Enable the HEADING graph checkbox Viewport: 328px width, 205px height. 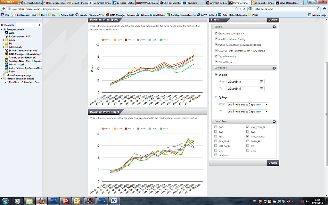pos(216,155)
